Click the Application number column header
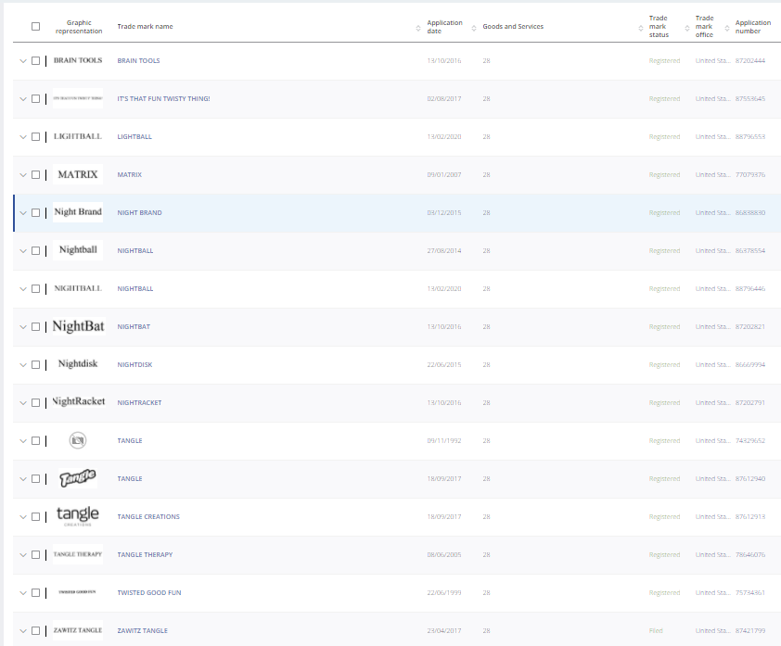This screenshot has height=646, width=781. (x=752, y=27)
